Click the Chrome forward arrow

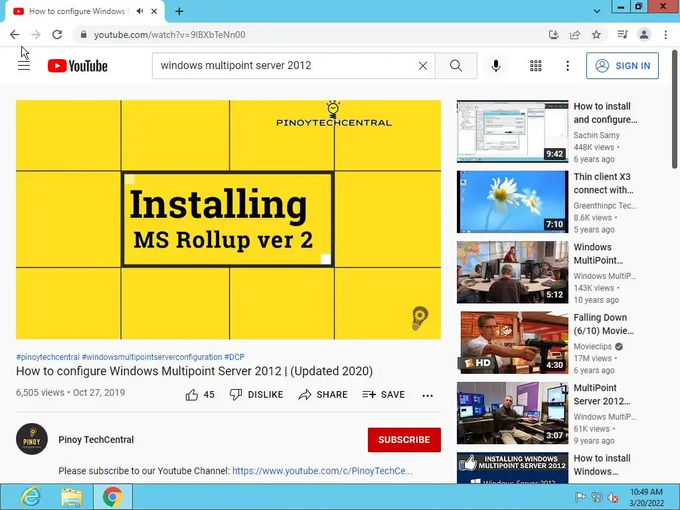pyautogui.click(x=36, y=35)
